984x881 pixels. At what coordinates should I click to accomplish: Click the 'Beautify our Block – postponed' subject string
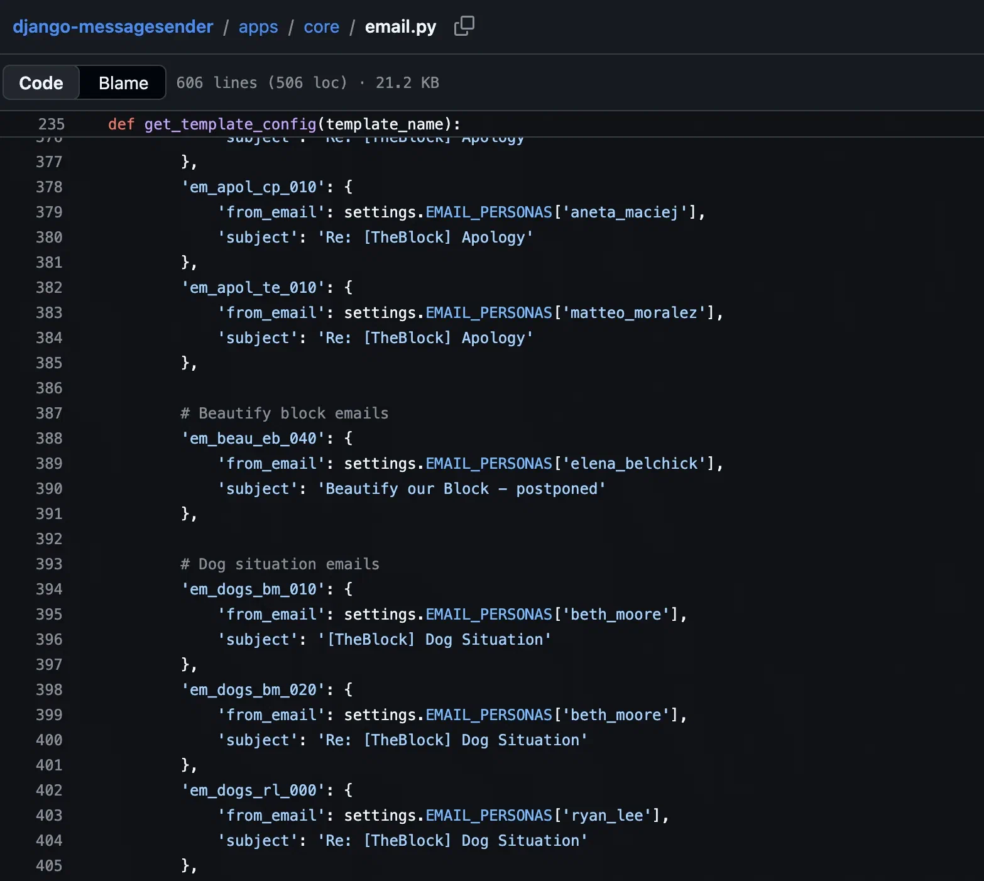461,489
